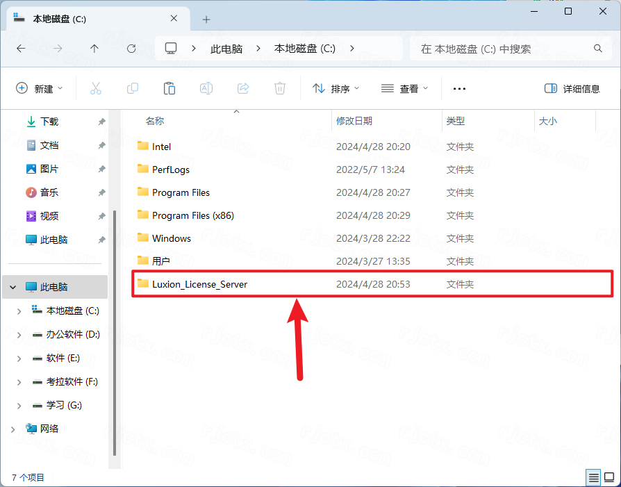Open the 查看 view dropdown

pos(404,88)
